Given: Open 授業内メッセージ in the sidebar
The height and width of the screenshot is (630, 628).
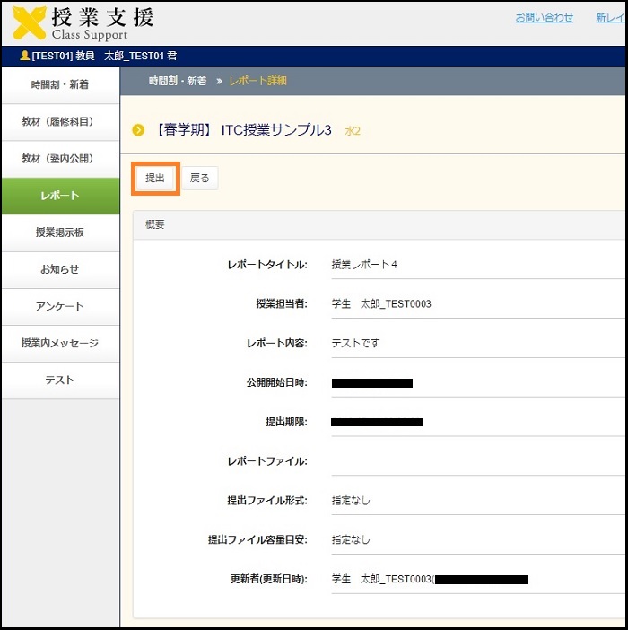Looking at the screenshot, I should pyautogui.click(x=60, y=343).
